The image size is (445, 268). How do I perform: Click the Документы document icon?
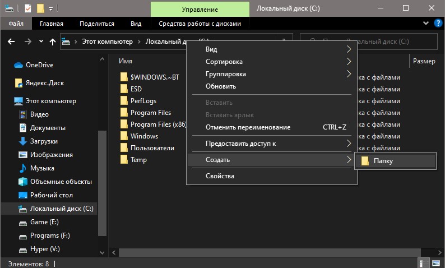23,128
